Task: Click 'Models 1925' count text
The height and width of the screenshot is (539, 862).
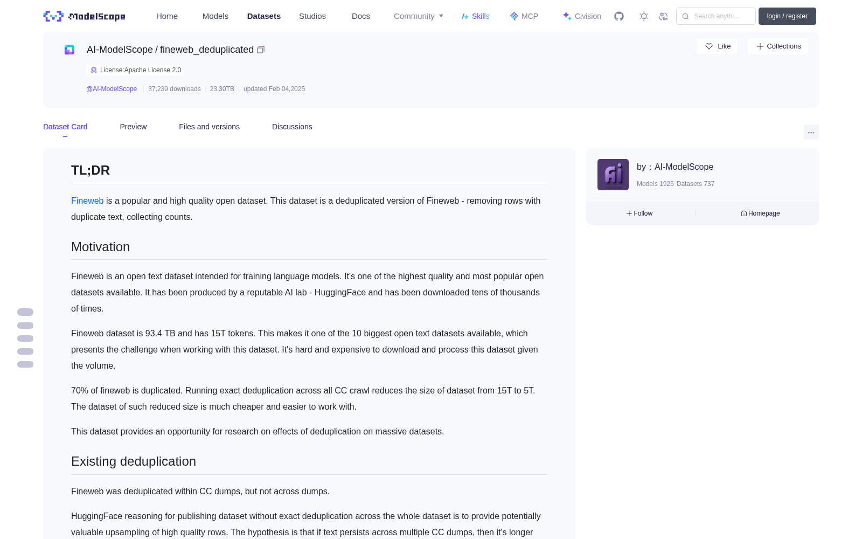Action: [655, 184]
